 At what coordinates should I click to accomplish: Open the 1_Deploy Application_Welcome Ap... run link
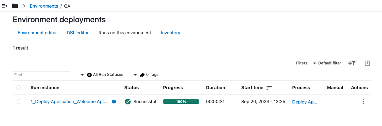tap(68, 102)
